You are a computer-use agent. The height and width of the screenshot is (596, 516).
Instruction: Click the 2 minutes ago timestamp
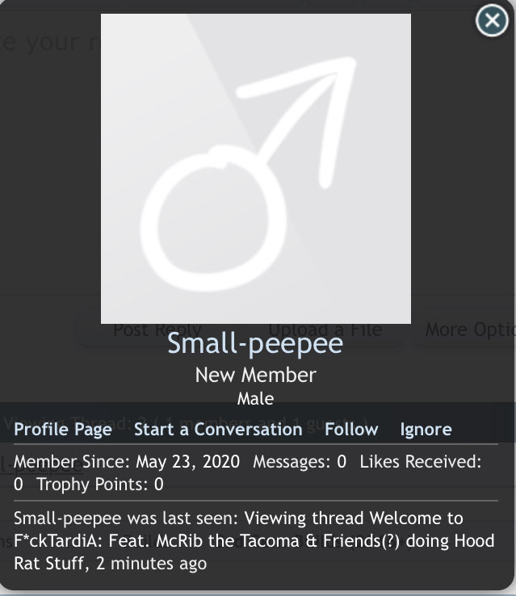[x=151, y=564]
